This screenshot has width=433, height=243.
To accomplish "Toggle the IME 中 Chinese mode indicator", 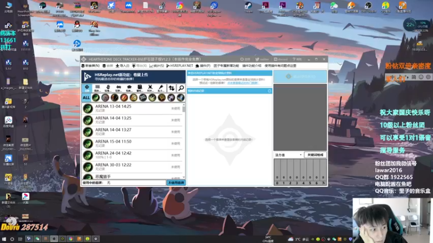I will click(x=392, y=77).
